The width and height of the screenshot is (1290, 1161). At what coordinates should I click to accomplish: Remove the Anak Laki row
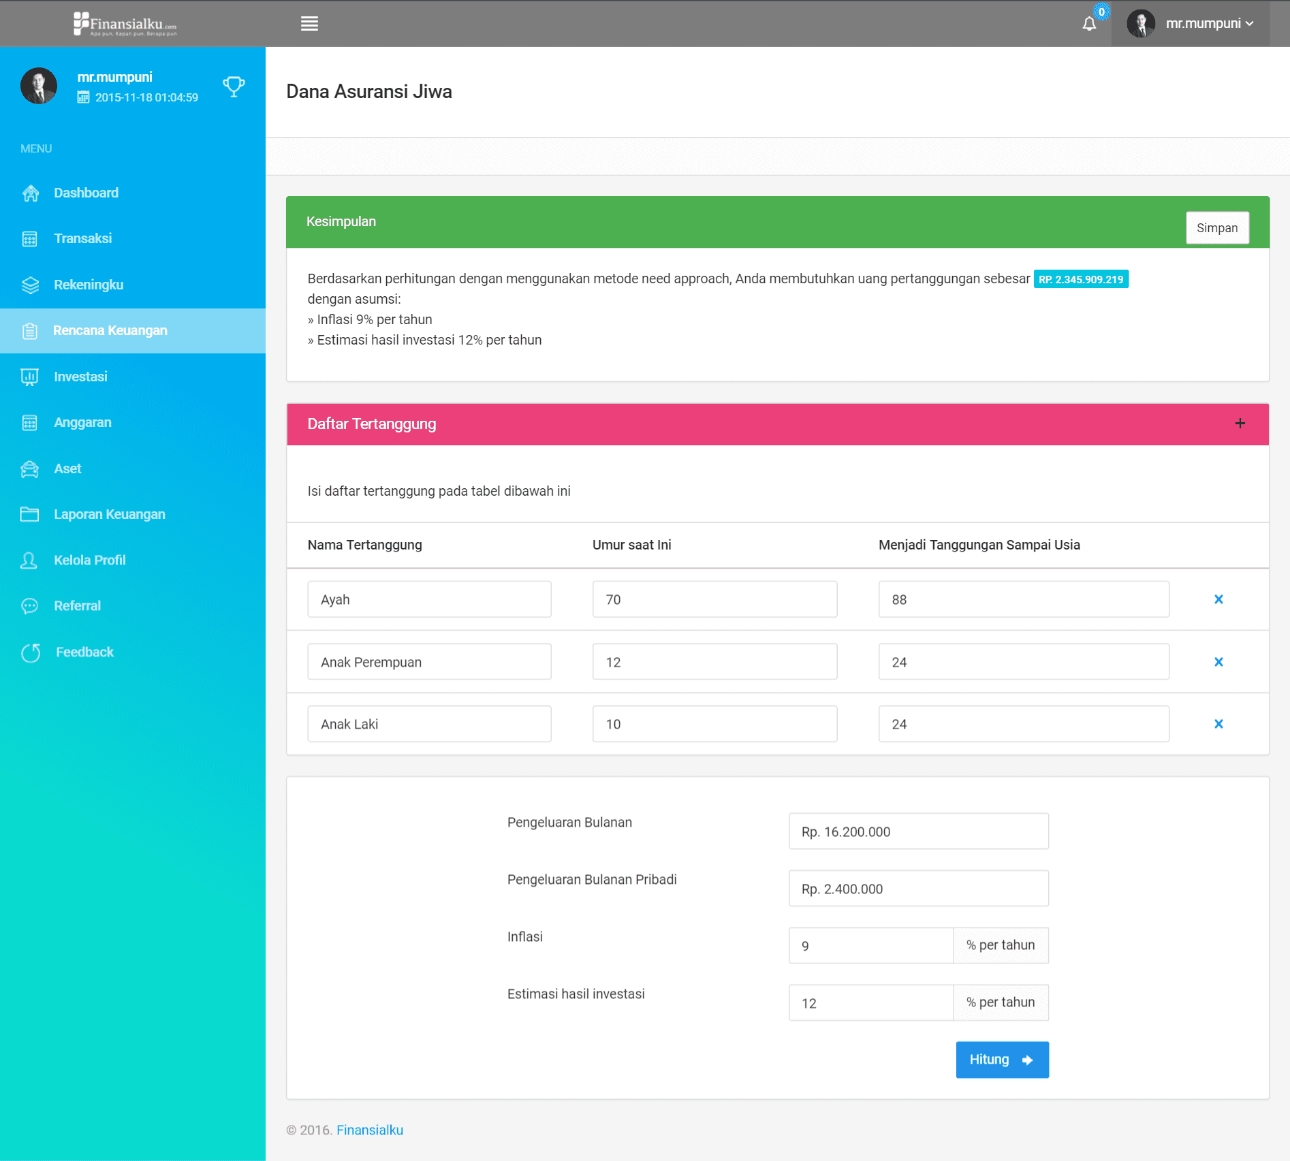(1218, 724)
